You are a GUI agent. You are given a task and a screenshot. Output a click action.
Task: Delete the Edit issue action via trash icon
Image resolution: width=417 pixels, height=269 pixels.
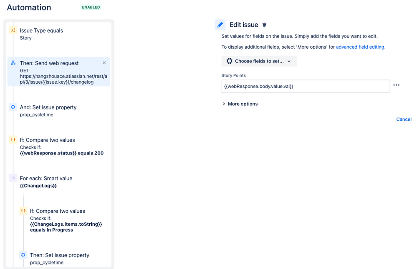pos(264,25)
